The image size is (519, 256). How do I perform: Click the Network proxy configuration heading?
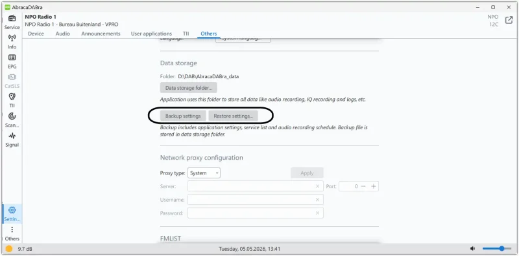pyautogui.click(x=202, y=157)
